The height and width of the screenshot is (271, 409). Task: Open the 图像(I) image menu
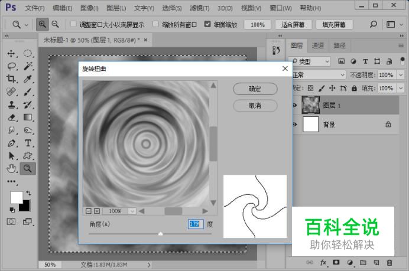[x=89, y=8]
